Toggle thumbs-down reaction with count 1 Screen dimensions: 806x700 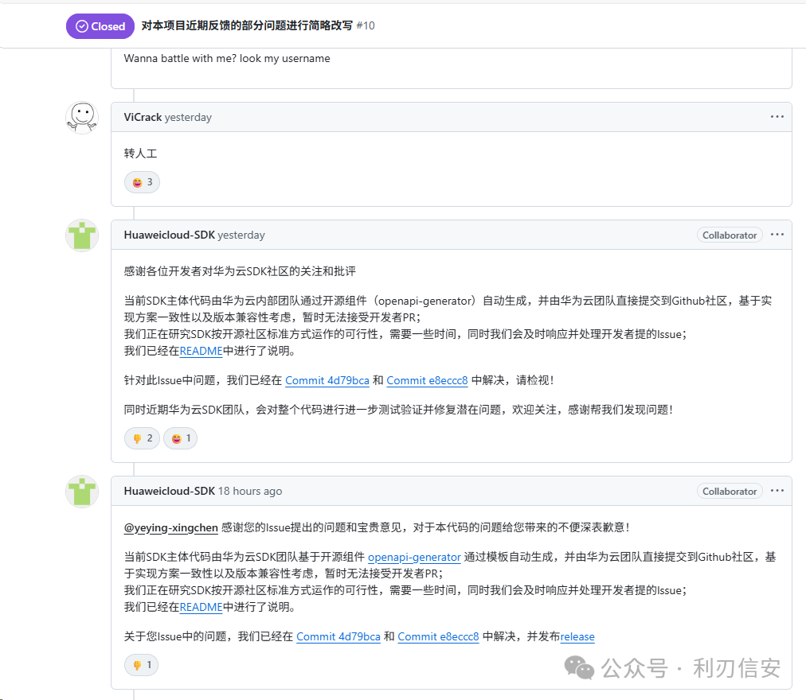(x=141, y=665)
